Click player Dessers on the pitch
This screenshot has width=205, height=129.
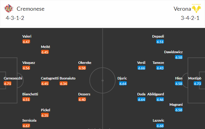84,94
